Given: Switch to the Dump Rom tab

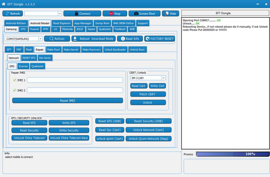Looking at the screenshot, I should [x=102, y=23].
